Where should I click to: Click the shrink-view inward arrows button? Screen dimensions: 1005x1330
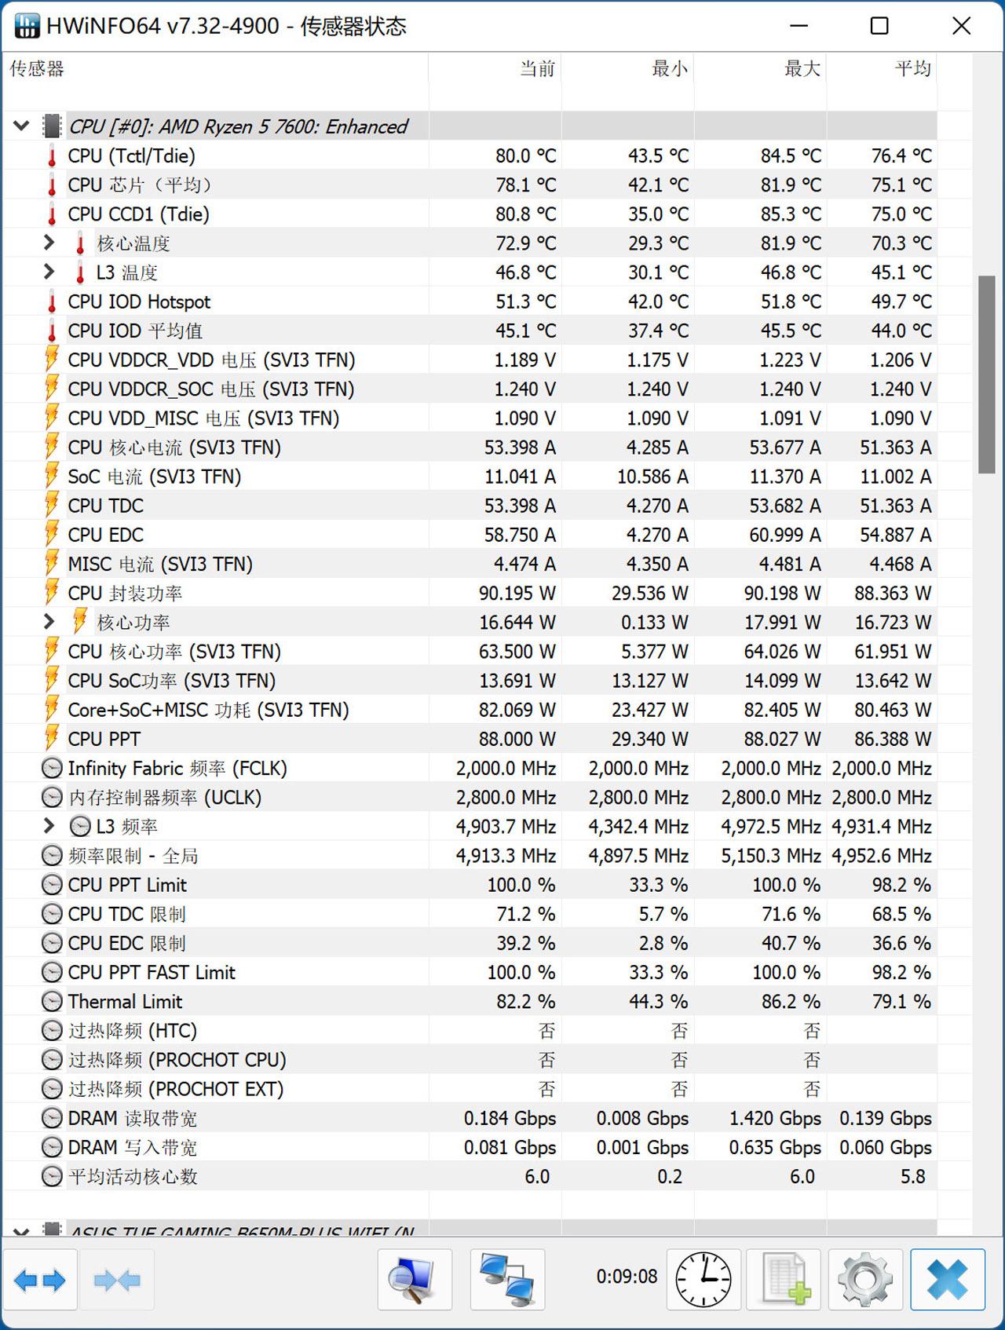coord(117,1281)
